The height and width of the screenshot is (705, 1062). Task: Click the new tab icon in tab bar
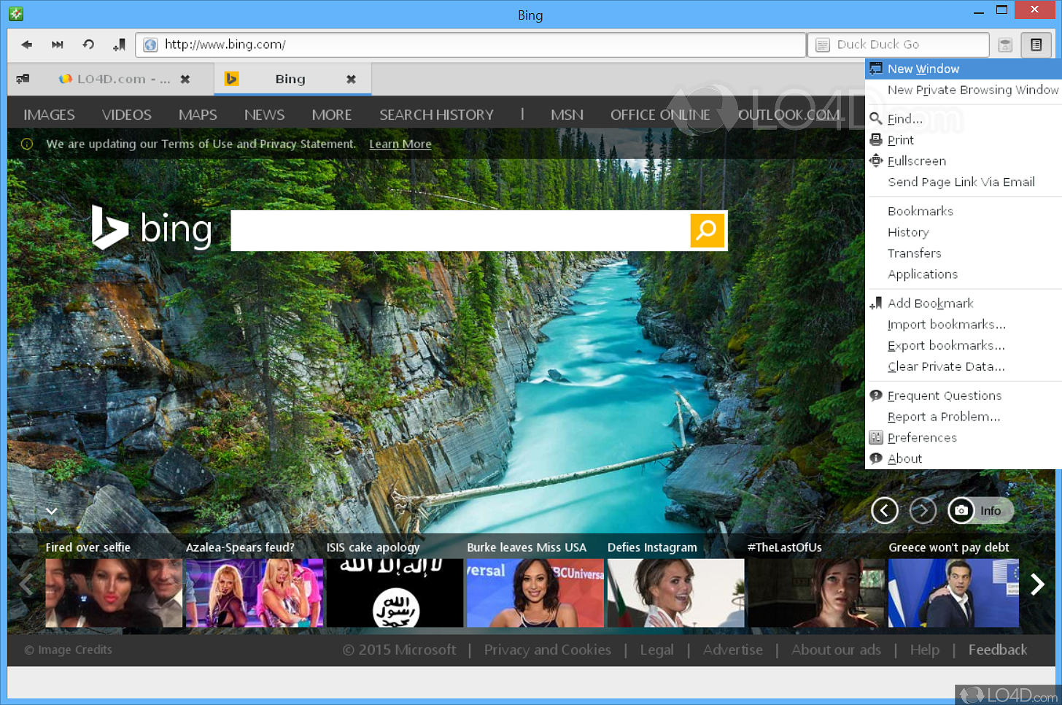coord(23,79)
